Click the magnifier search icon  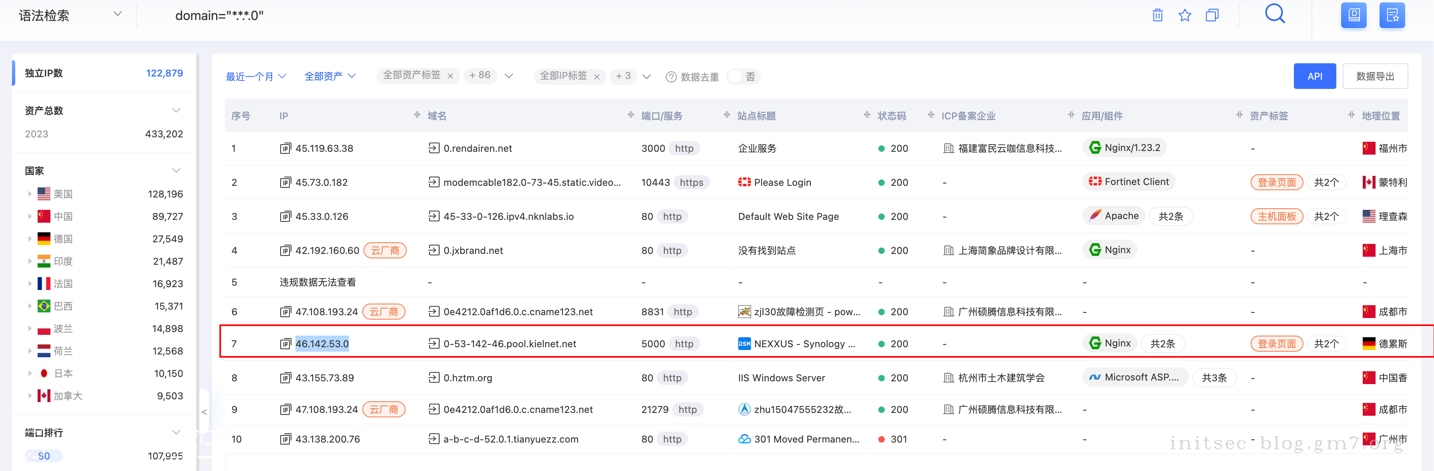click(x=1275, y=14)
